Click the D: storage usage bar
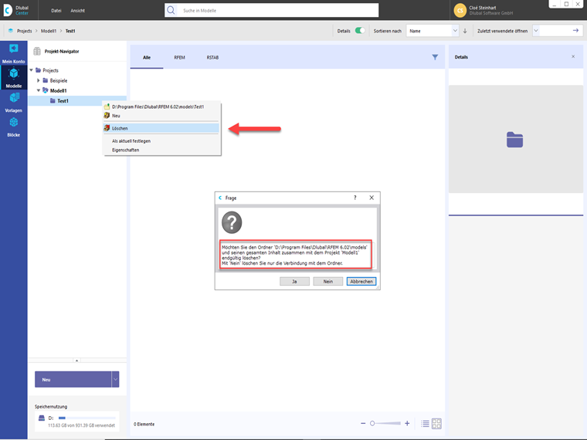The width and height of the screenshot is (587, 440). point(87,418)
